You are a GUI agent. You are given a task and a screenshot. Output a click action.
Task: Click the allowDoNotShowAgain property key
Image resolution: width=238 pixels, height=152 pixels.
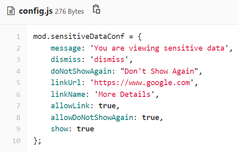point(92,118)
